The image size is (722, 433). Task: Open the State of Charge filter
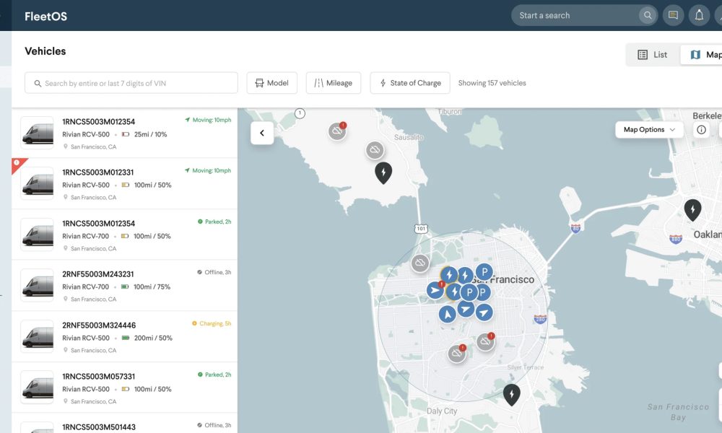410,83
